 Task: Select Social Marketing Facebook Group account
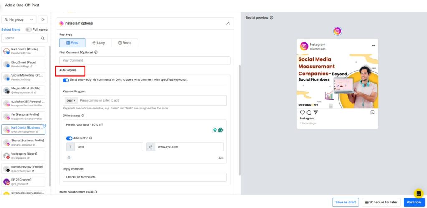23,77
